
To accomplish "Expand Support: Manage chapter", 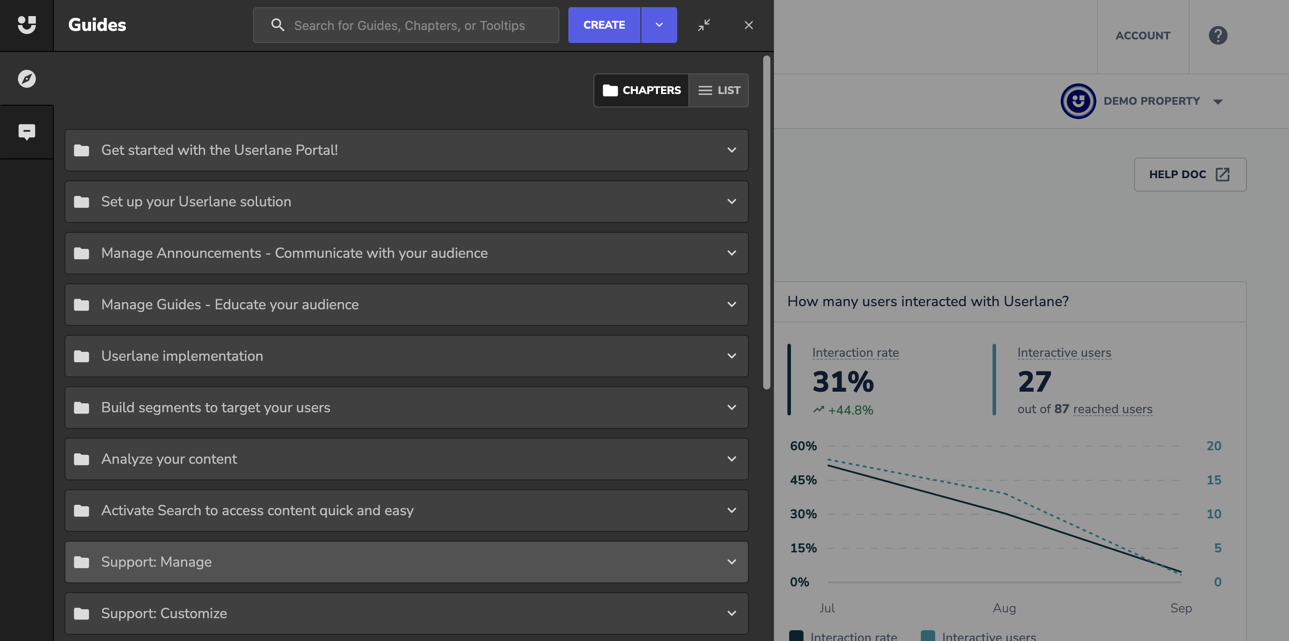I will (x=731, y=562).
